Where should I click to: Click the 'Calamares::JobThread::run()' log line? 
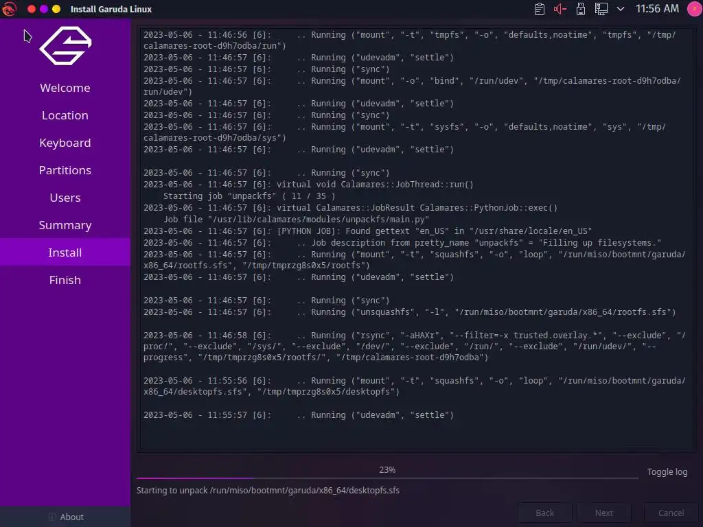click(308, 184)
